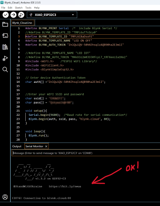Click the active BLYNK_TEMPLATE_ID "TMPL6C8aDsoFE" line
The width and height of the screenshot is (160, 206).
click(60, 36)
